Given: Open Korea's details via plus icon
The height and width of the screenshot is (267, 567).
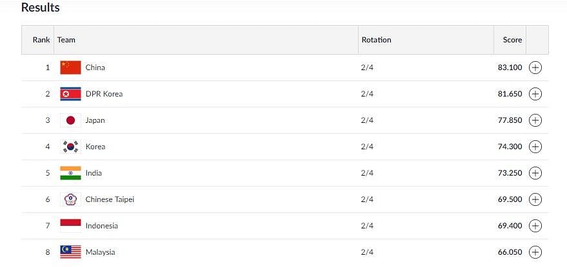Looking at the screenshot, I should tap(535, 147).
